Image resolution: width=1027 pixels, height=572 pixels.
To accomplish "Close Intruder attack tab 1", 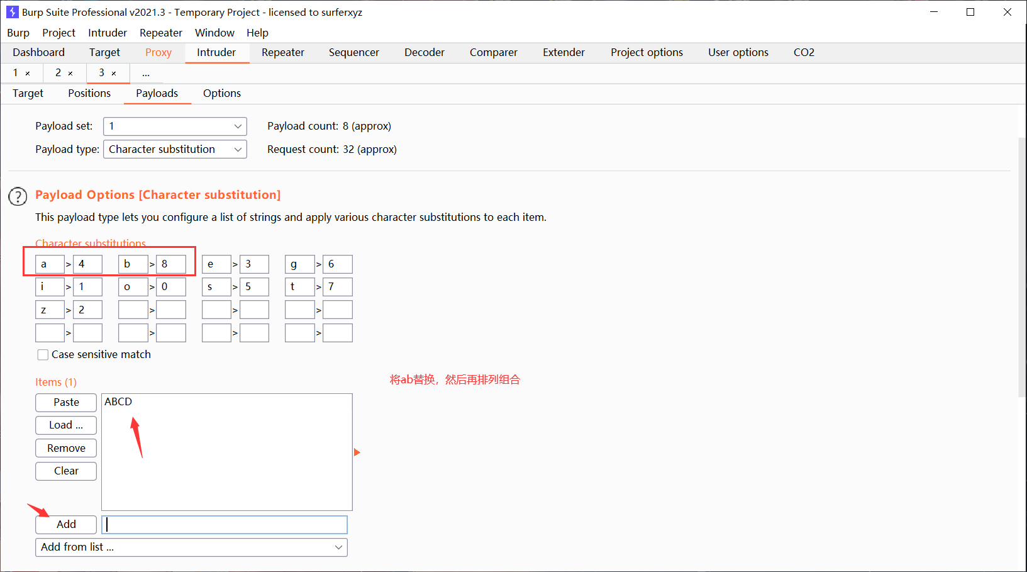I will tap(28, 74).
